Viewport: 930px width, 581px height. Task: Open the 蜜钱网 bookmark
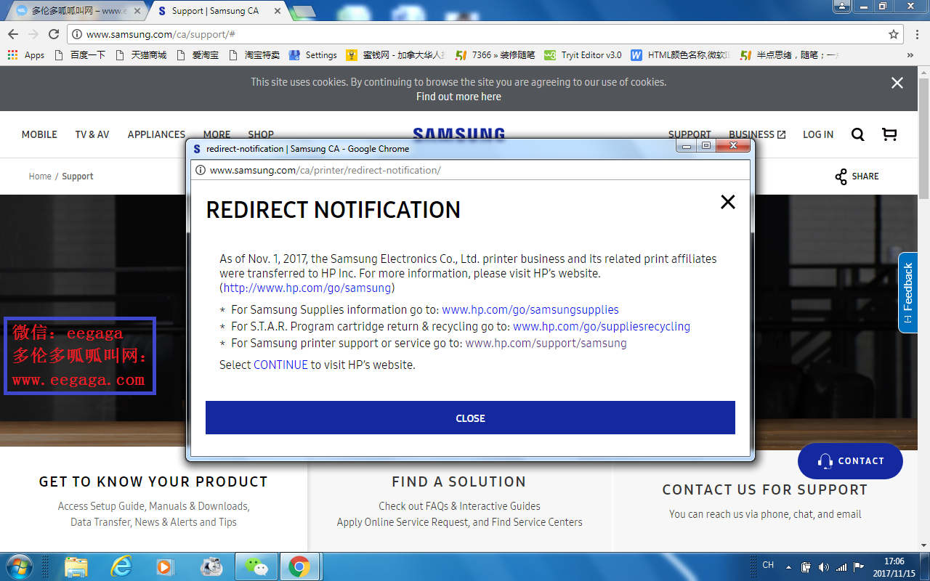(x=396, y=55)
